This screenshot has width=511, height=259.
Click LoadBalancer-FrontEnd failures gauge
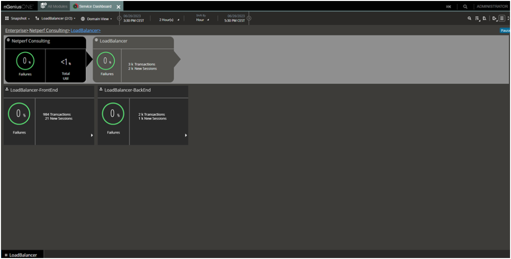(x=19, y=114)
